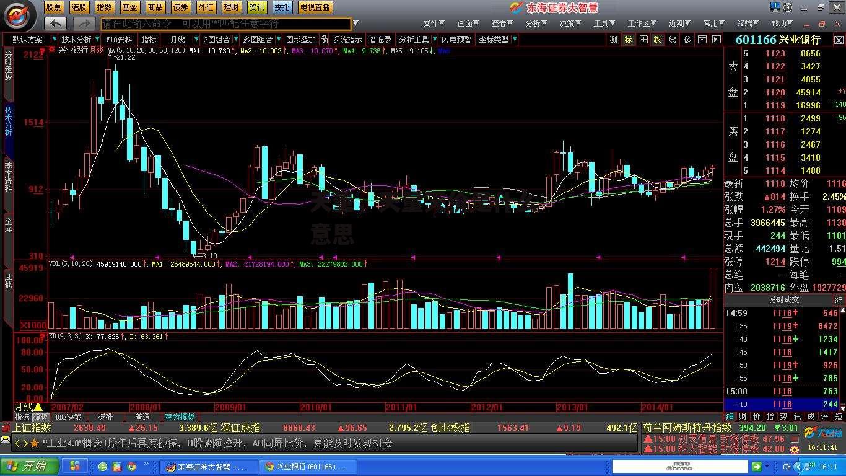Image resolution: width=846 pixels, height=476 pixels.
Task: Click the monitor icon in title bar
Action: tap(776, 7)
